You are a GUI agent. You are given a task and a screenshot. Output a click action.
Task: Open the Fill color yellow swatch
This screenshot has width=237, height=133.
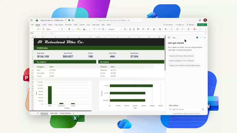[x=78, y=29]
